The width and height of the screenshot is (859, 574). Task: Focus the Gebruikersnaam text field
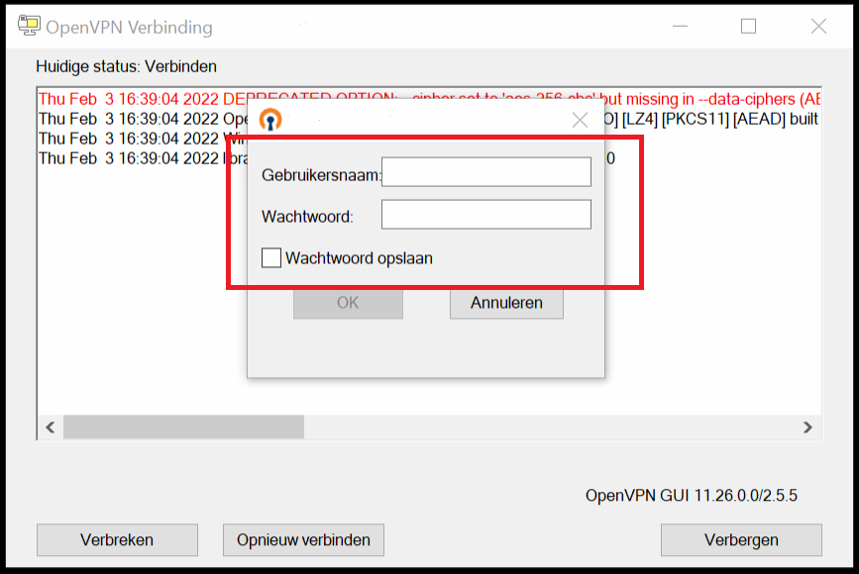(x=485, y=172)
